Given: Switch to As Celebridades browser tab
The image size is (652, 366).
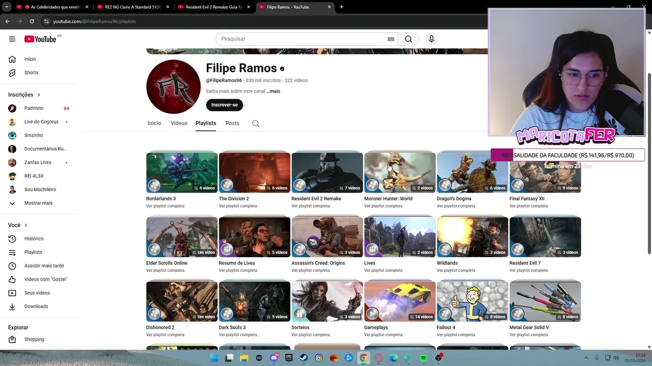Looking at the screenshot, I should click(x=52, y=7).
